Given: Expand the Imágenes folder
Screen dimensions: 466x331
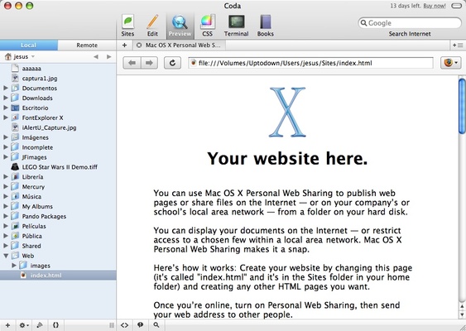Looking at the screenshot, I should (6, 137).
